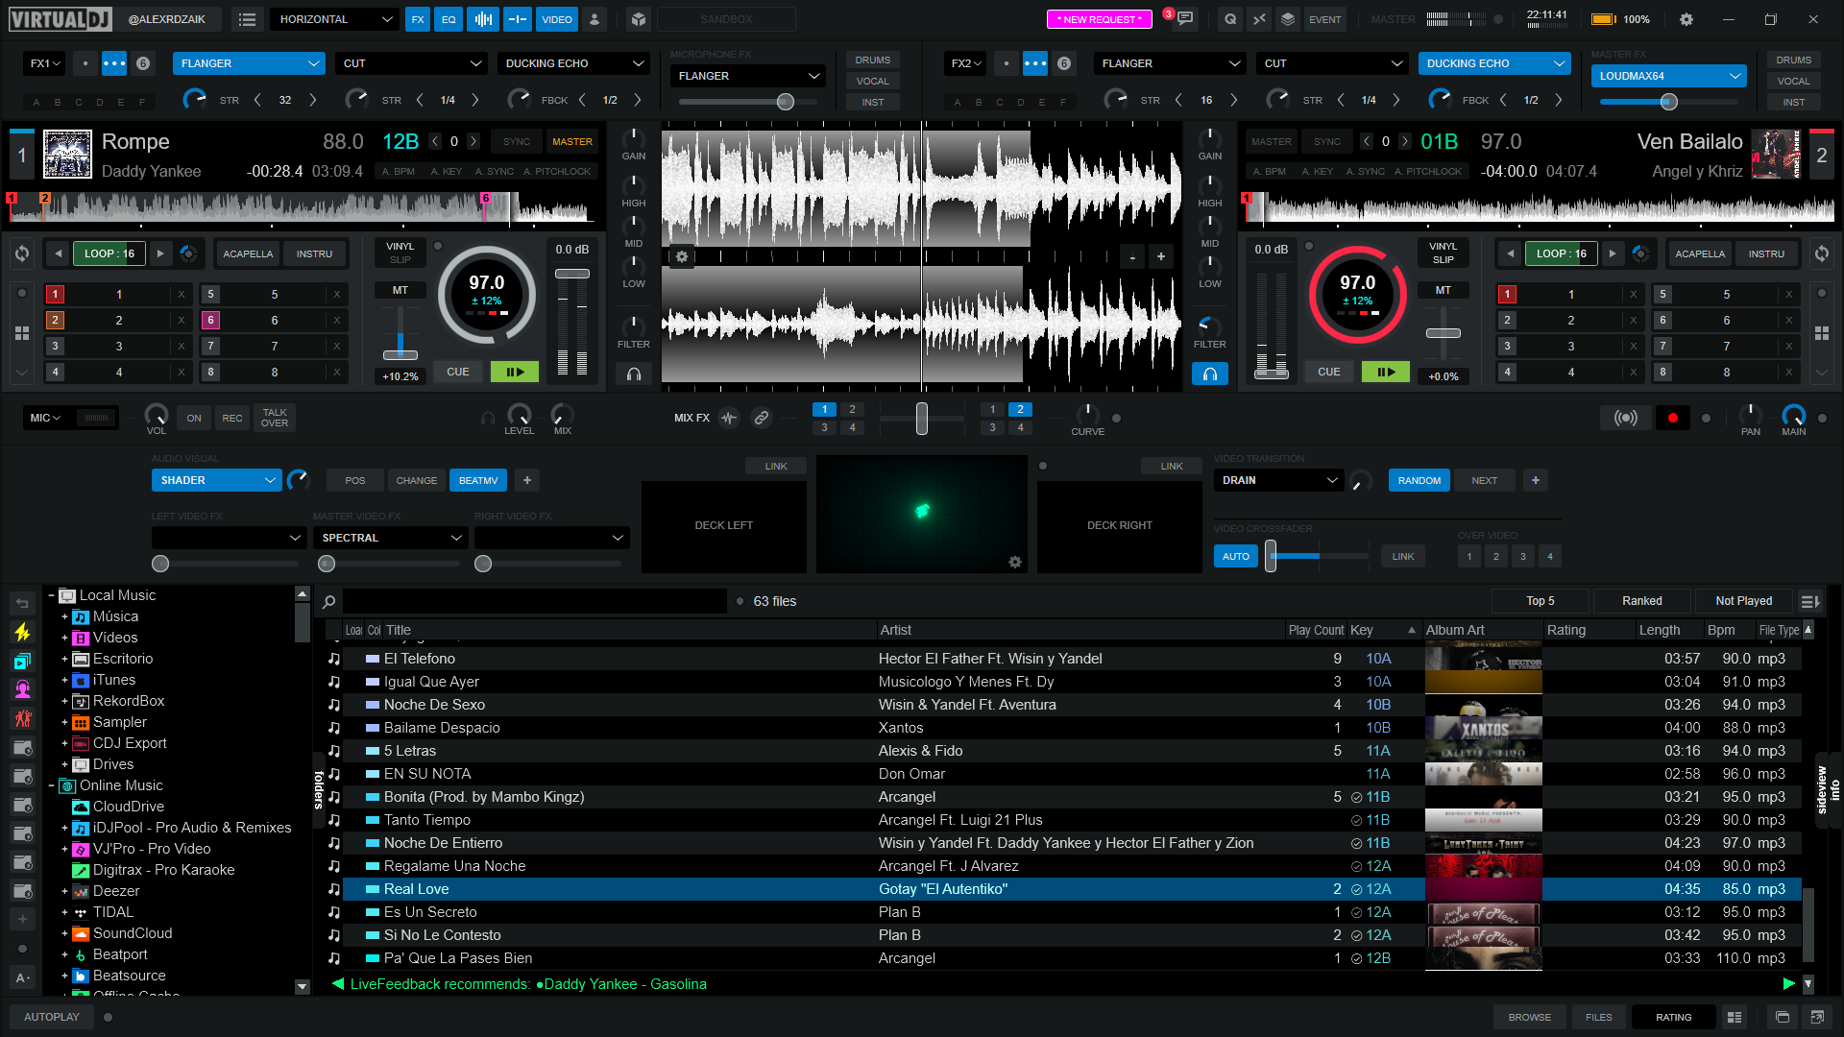Toggle the mic ON button
Viewport: 1844px width, 1037px height.
(x=194, y=418)
